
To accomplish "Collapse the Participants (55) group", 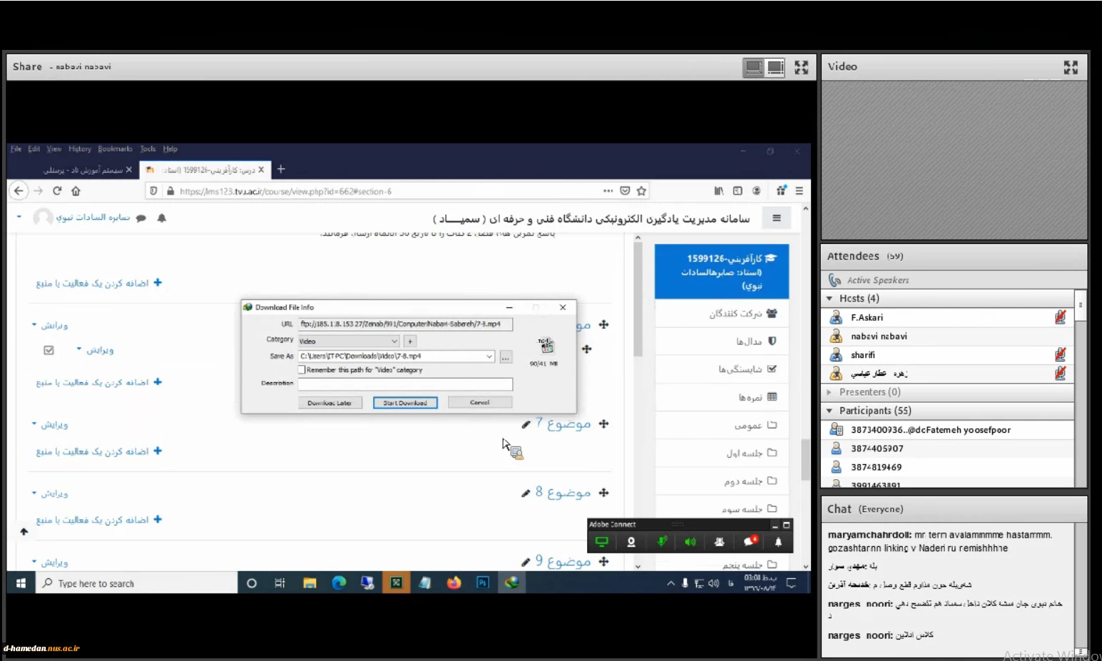I will (830, 411).
